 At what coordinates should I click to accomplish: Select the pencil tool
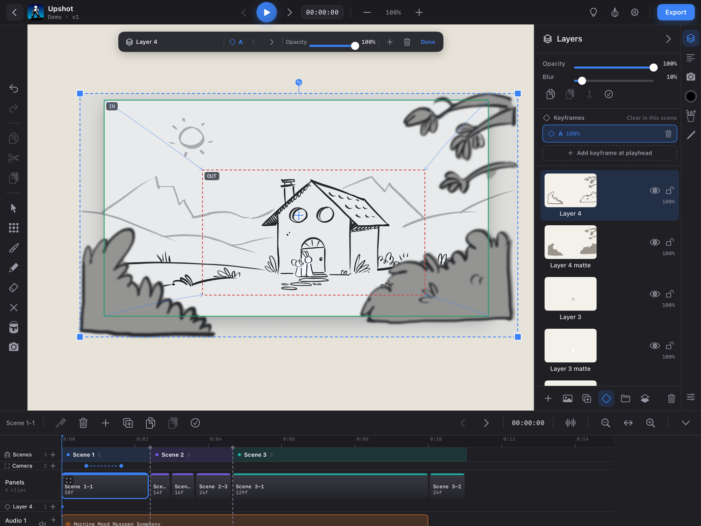pyautogui.click(x=14, y=268)
